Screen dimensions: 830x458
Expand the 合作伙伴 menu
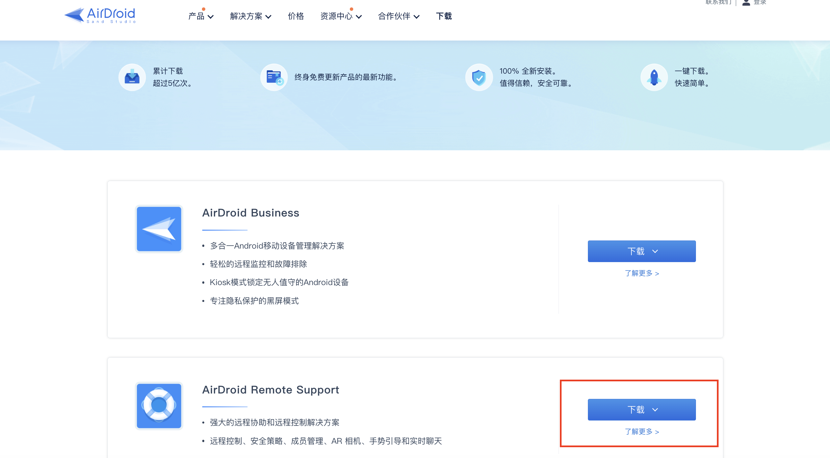(398, 16)
